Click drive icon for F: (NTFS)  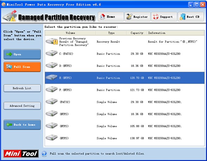[x=52, y=90]
